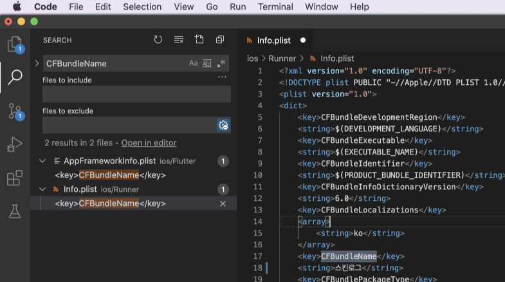This screenshot has width=505, height=282.
Task: Open the Extensions view
Action: (x=15, y=178)
